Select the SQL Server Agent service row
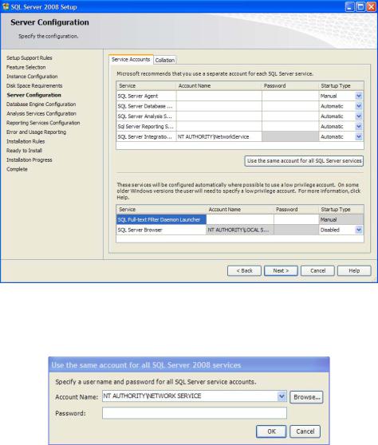Image resolution: width=378 pixels, height=445 pixels. [146, 96]
